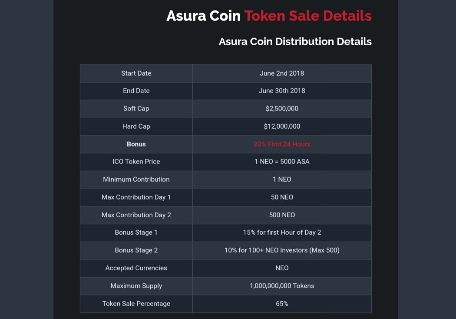The image size is (456, 319).
Task: Click the '1,000,000,000 Tokens' supply value
Action: (282, 286)
